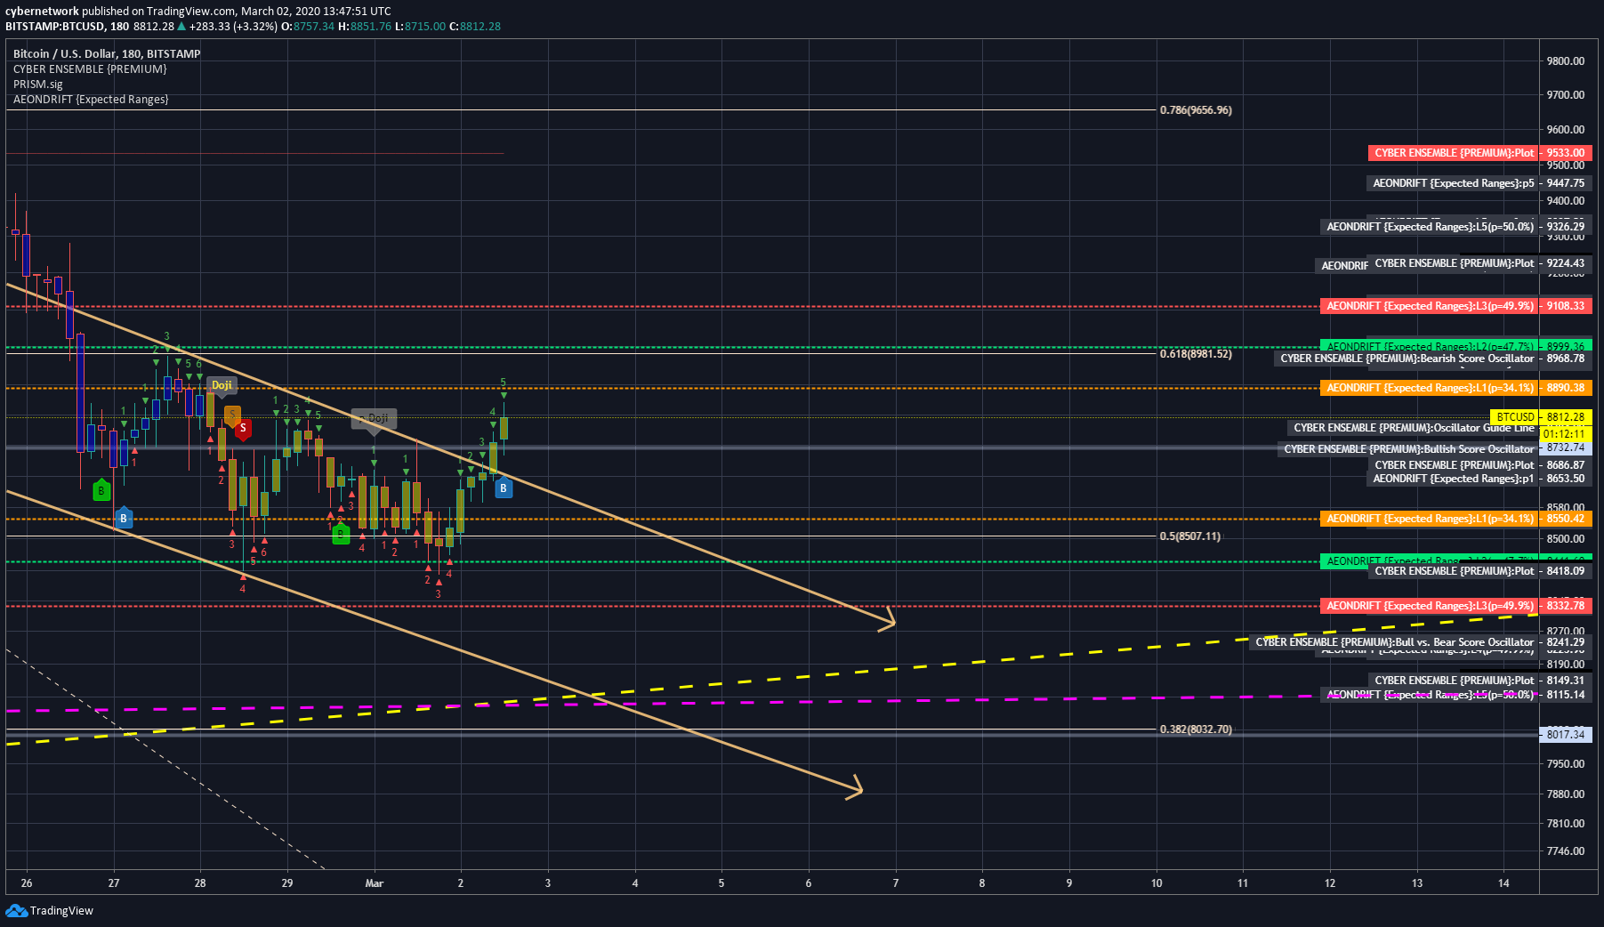Click the gray Doji label near Mar 1
This screenshot has height=927, width=1604.
pyautogui.click(x=374, y=418)
